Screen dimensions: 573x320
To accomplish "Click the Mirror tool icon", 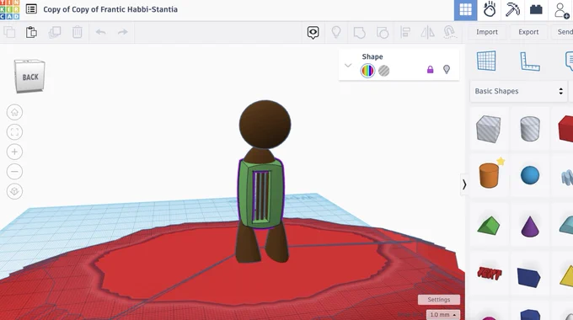I will [x=427, y=32].
